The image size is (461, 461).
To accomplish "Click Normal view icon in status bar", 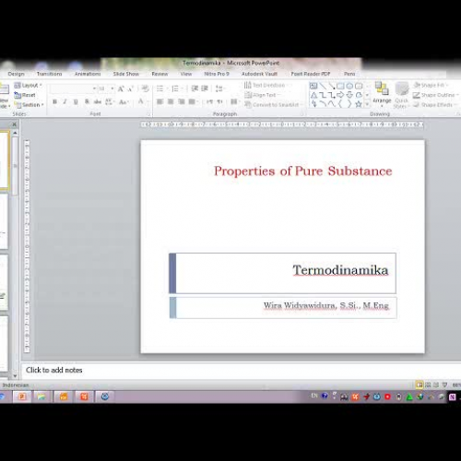I will [x=420, y=384].
